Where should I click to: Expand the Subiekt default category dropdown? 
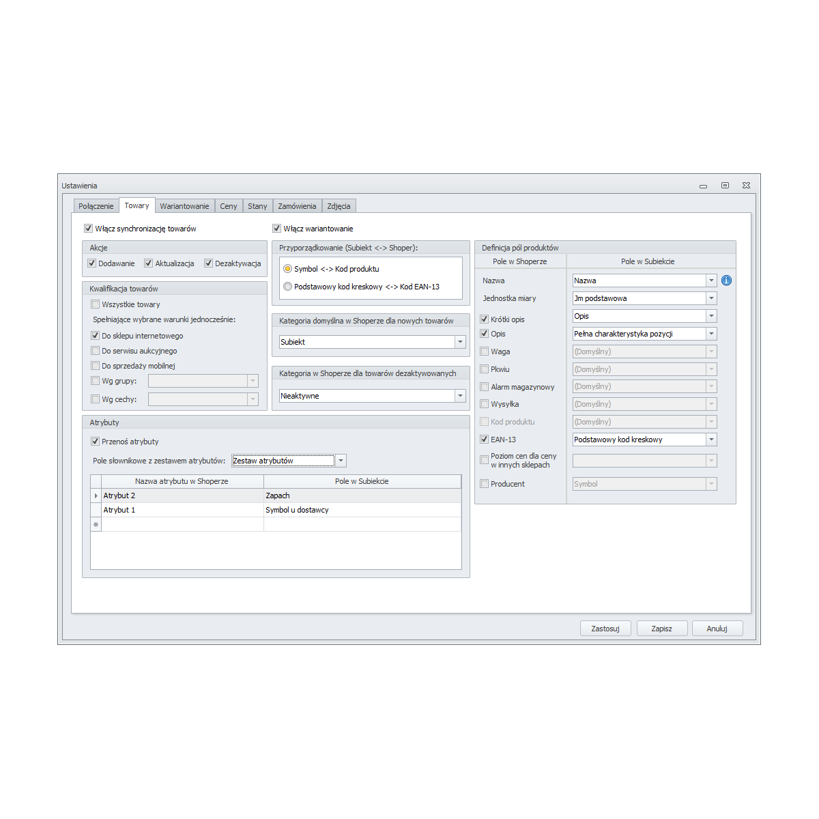point(460,342)
